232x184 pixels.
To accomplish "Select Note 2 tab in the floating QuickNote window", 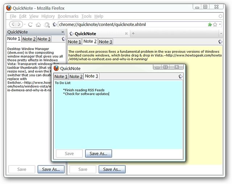I will [76, 76].
